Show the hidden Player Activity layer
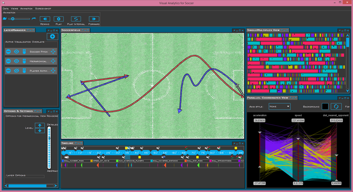 tap(16, 70)
